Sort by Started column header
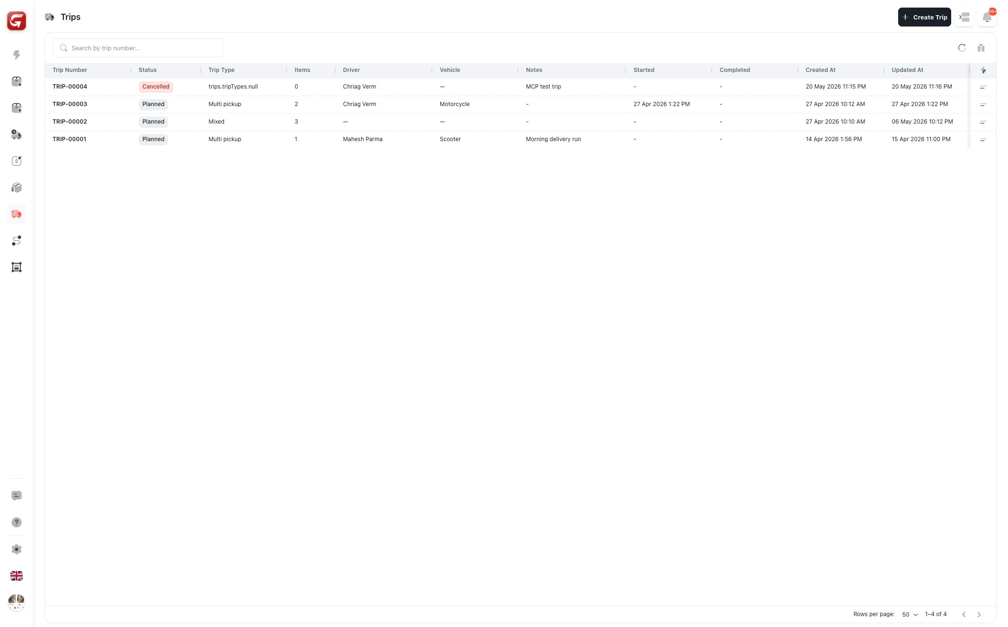1008x627 pixels. [x=644, y=70]
